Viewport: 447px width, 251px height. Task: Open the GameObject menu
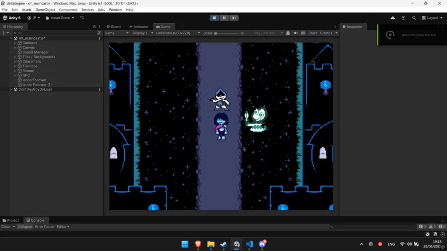click(45, 10)
